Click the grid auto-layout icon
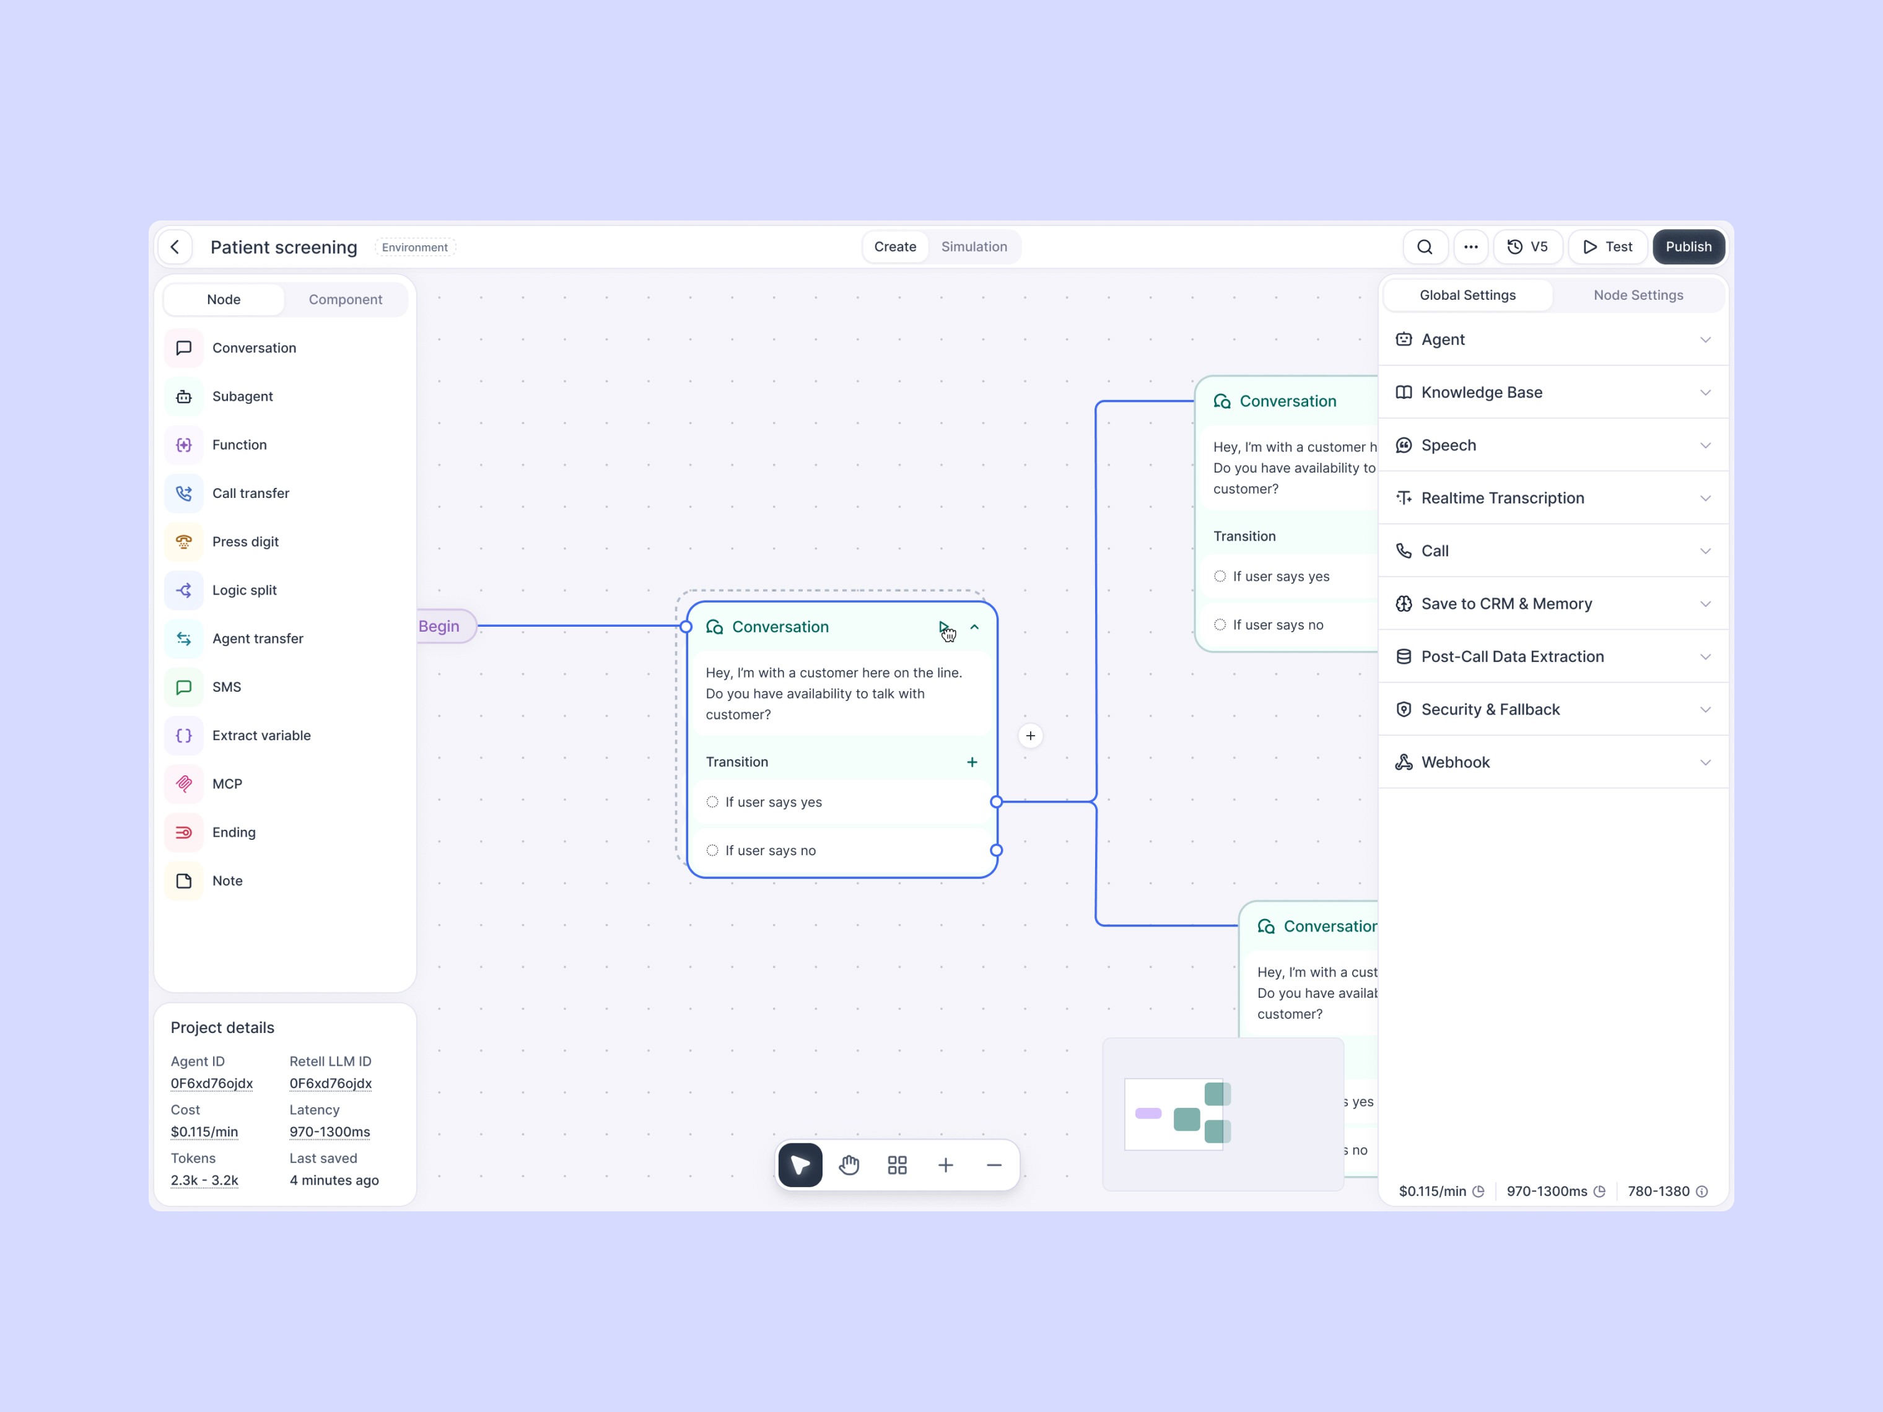This screenshot has width=1883, height=1412. pos(898,1166)
